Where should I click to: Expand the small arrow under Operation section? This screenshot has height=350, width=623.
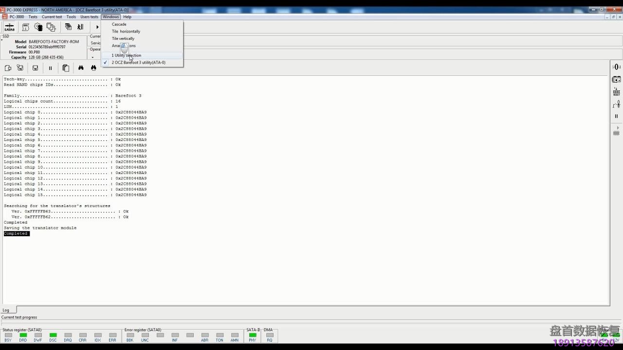pos(92,57)
